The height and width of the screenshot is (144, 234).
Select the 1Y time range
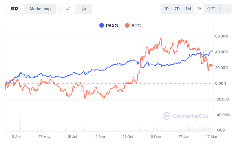click(199, 9)
